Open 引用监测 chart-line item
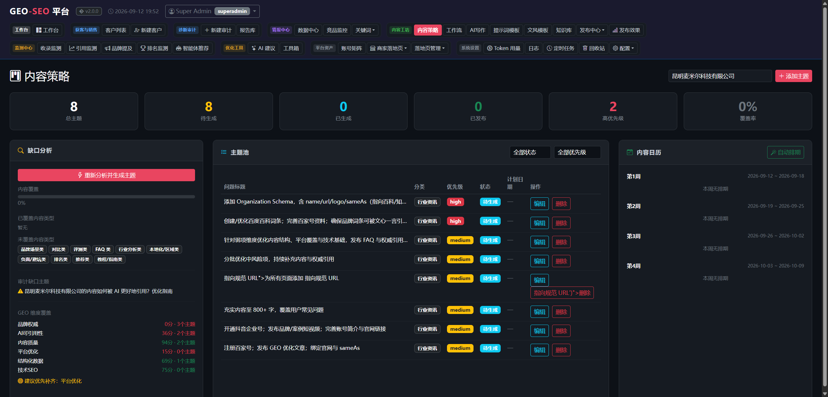 point(83,48)
